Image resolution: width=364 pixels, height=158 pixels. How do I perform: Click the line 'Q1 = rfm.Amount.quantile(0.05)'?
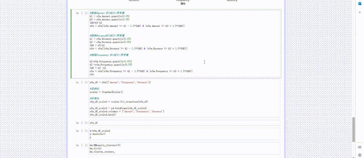[110, 16]
